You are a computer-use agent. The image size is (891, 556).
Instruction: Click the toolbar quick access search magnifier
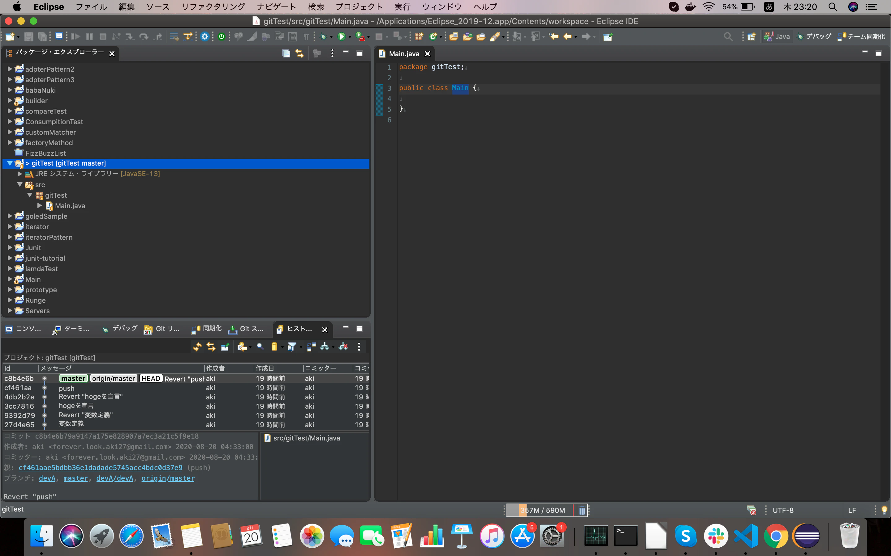click(x=728, y=36)
